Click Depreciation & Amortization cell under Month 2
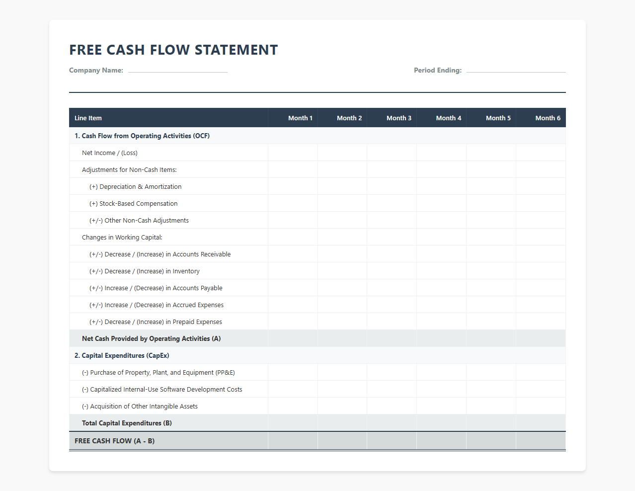Image resolution: width=635 pixels, height=491 pixels. click(342, 186)
